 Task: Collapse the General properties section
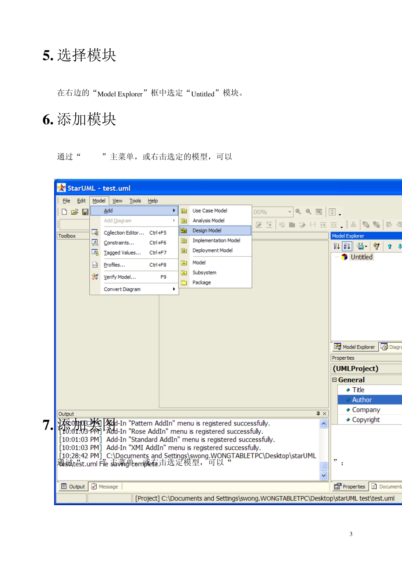(334, 380)
